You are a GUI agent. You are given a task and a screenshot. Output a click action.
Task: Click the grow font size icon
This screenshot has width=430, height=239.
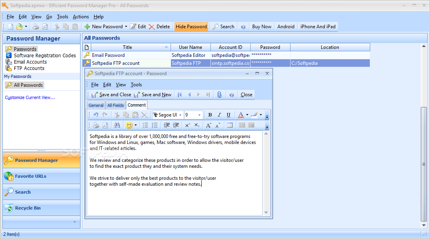[x=209, y=125]
